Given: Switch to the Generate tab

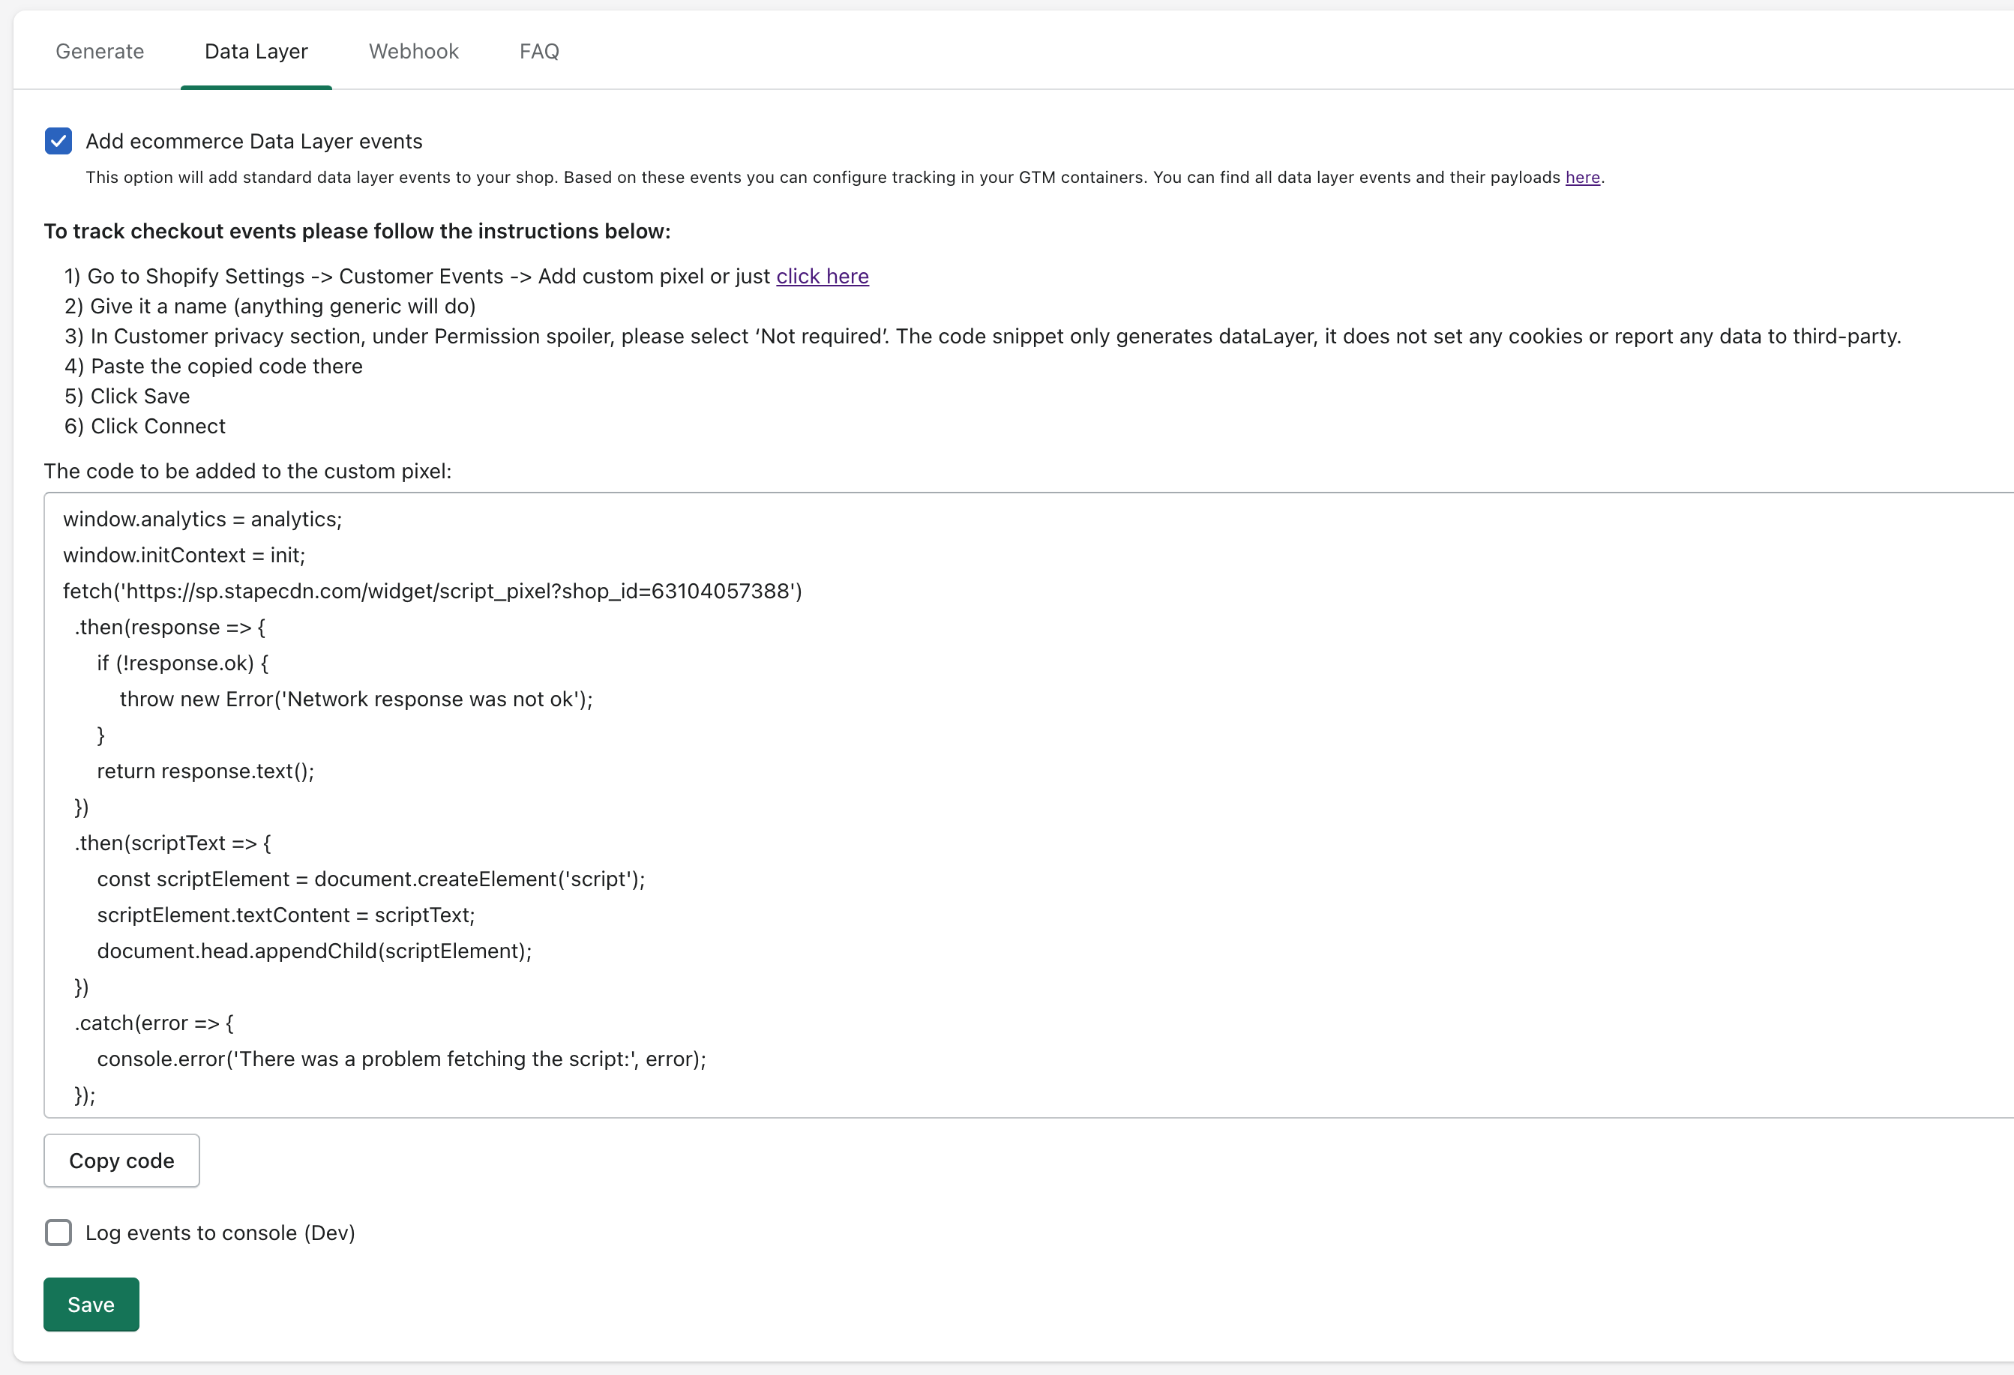Looking at the screenshot, I should click(100, 50).
